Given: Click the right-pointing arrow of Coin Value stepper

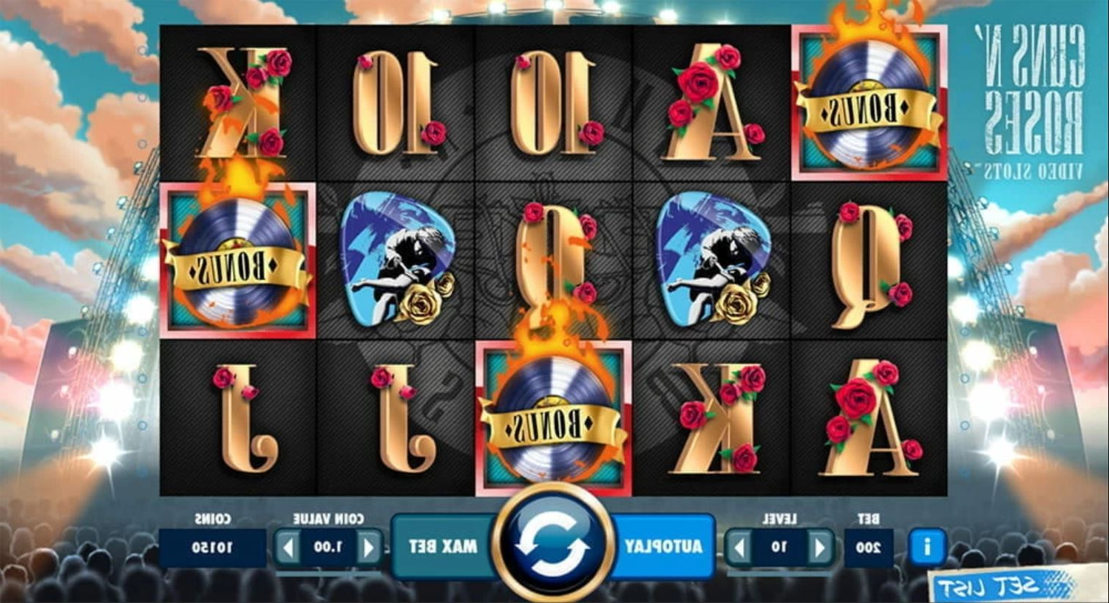Looking at the screenshot, I should coord(368,548).
